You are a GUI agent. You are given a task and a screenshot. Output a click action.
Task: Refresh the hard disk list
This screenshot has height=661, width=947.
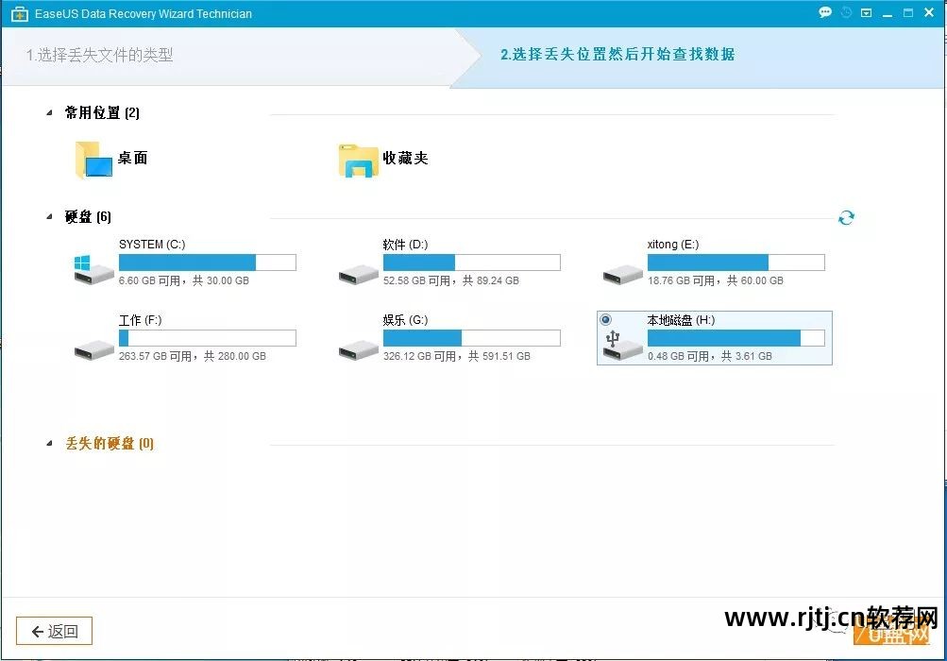pos(846,218)
